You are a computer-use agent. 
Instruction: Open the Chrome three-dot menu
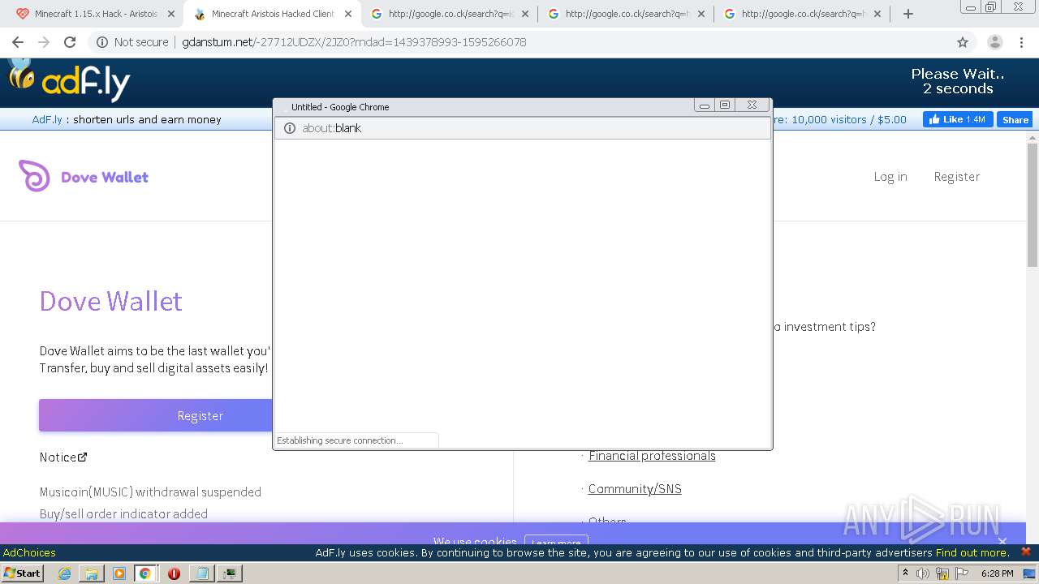coord(1023,42)
